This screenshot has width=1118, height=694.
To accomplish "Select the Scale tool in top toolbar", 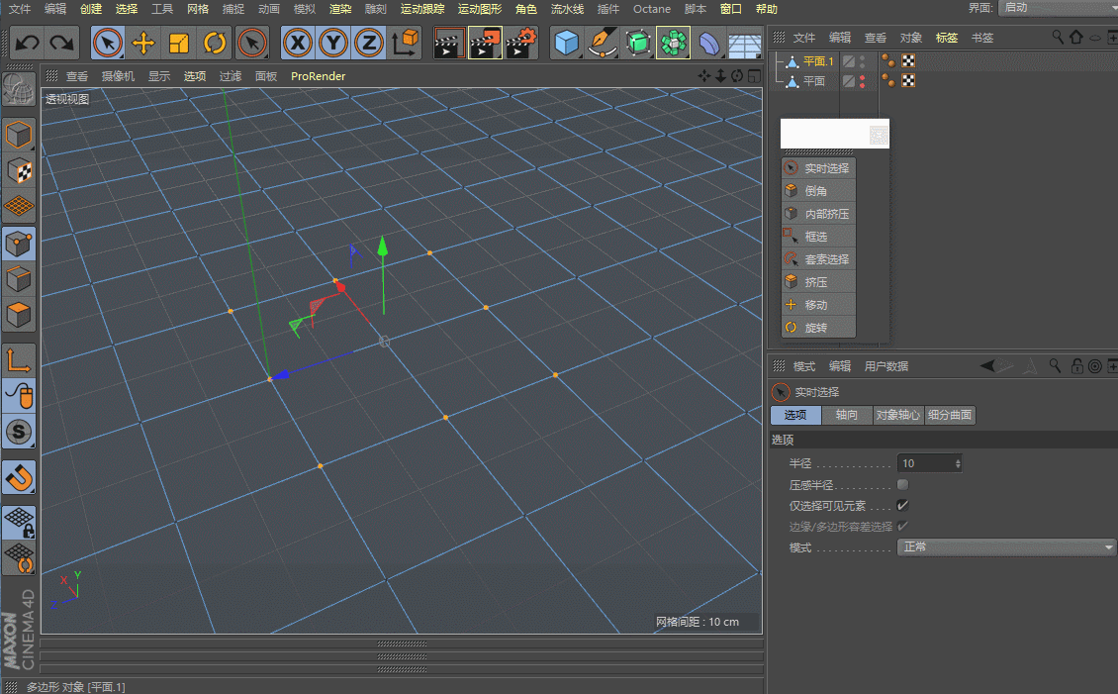I will click(179, 43).
